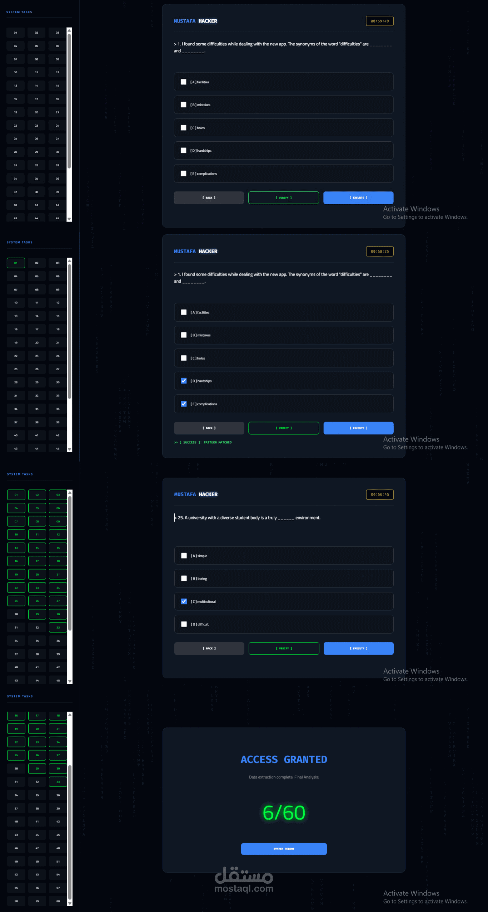Viewport: 488px width, 912px height.
Task: Uncheck the ticked hardships checkbox
Action: click(x=184, y=381)
